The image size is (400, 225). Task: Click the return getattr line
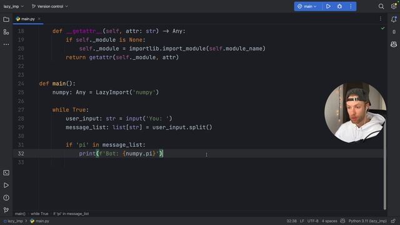point(122,57)
